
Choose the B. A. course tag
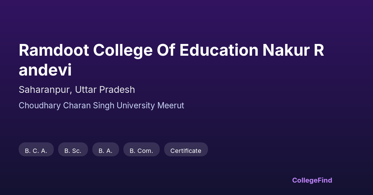tap(105, 151)
